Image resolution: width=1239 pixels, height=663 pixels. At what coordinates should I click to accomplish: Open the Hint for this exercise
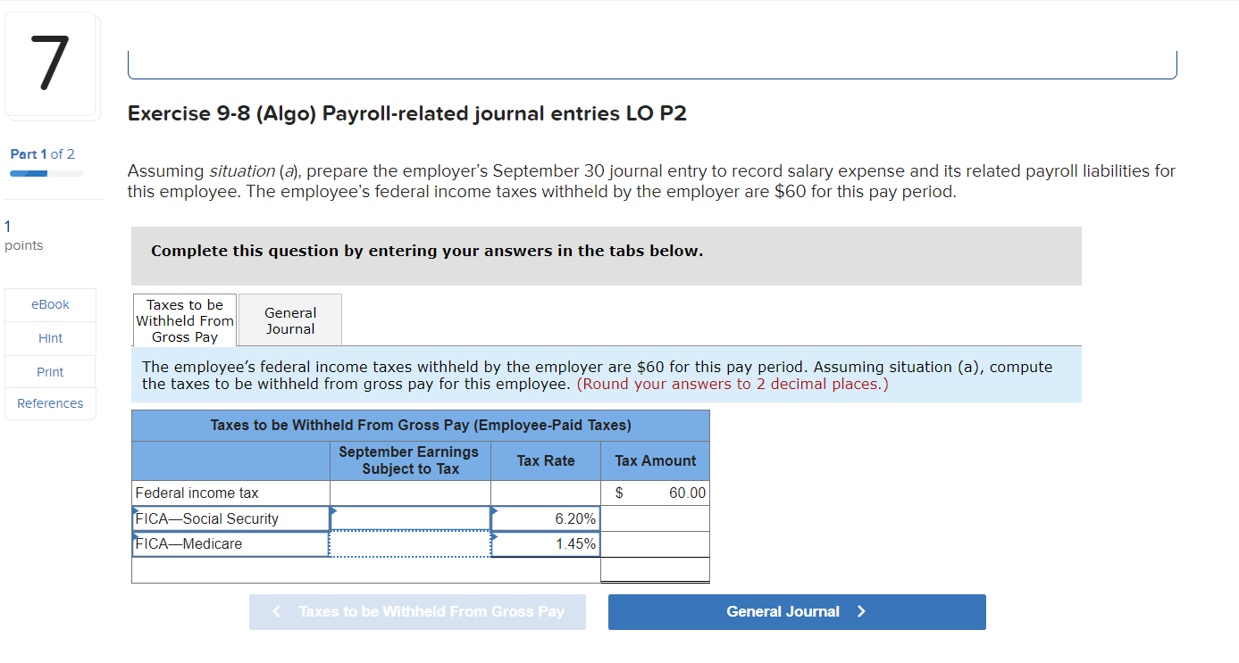pos(50,338)
